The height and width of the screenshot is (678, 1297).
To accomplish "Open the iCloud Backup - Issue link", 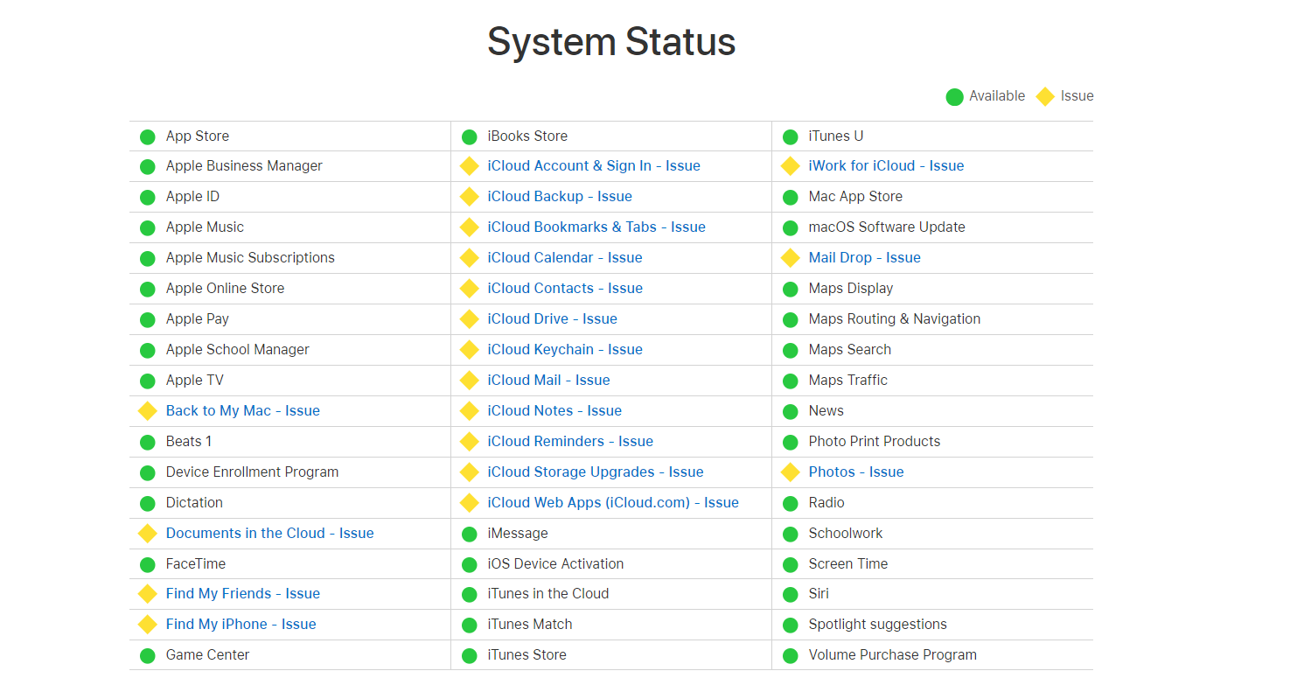I will (x=560, y=197).
